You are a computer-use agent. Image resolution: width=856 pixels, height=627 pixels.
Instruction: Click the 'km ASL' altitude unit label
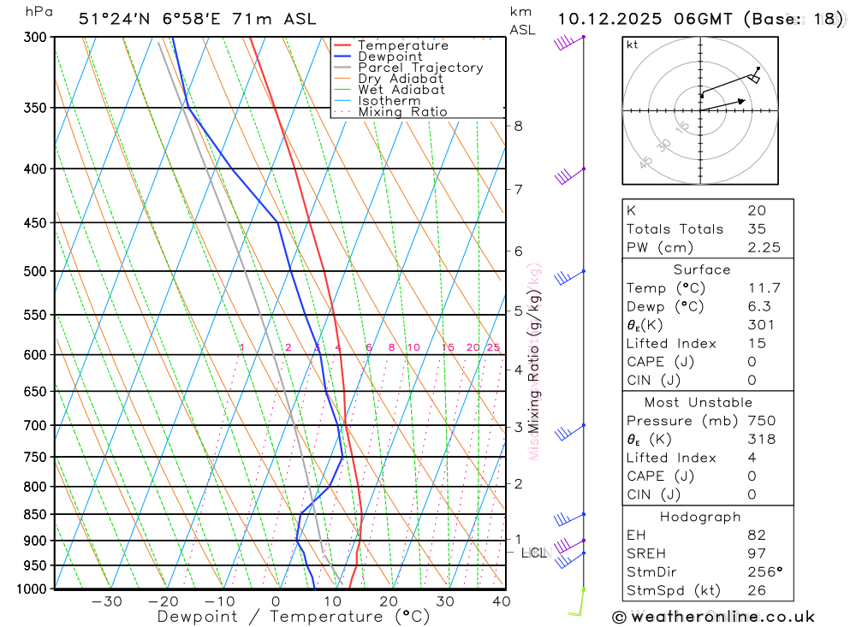point(522,21)
